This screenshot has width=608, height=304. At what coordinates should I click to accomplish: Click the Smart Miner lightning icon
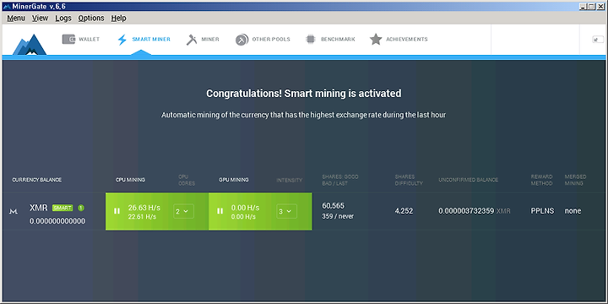tap(122, 40)
